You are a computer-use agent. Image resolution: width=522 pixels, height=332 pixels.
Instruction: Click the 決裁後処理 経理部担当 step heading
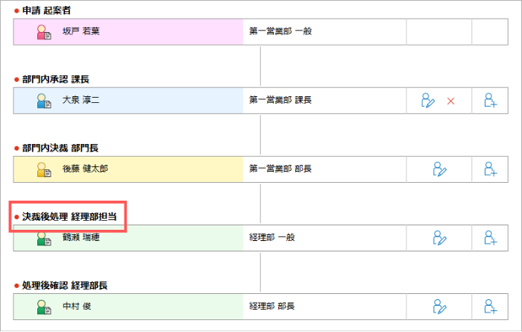click(69, 217)
